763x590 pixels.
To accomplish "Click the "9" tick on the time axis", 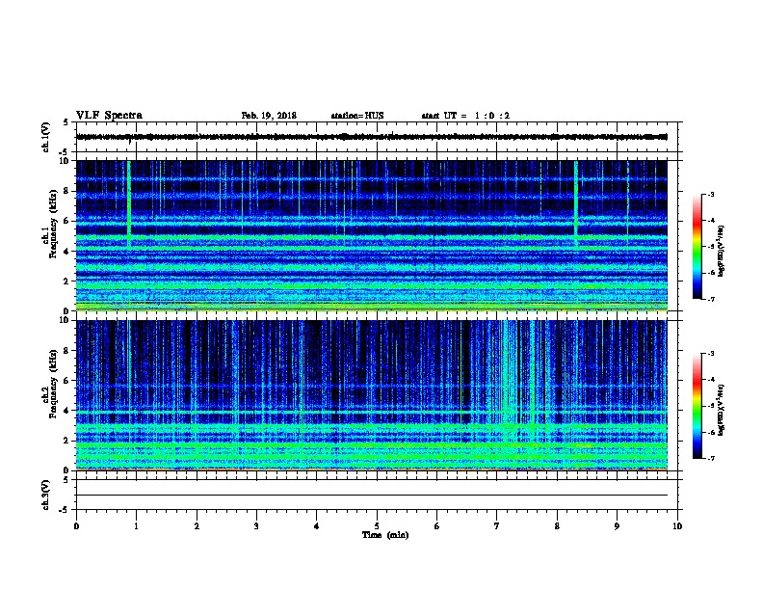I will [617, 526].
